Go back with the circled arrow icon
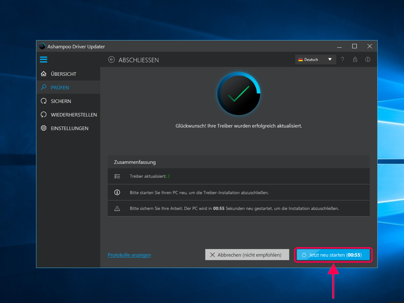The width and height of the screenshot is (404, 303). click(x=111, y=60)
